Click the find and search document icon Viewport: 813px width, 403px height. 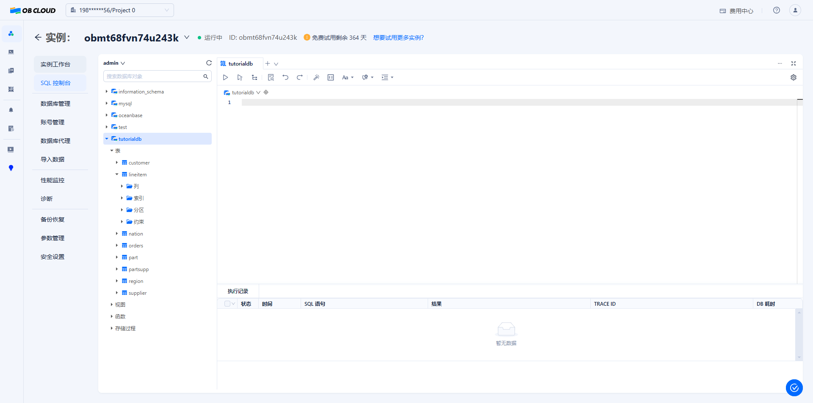[x=271, y=77]
